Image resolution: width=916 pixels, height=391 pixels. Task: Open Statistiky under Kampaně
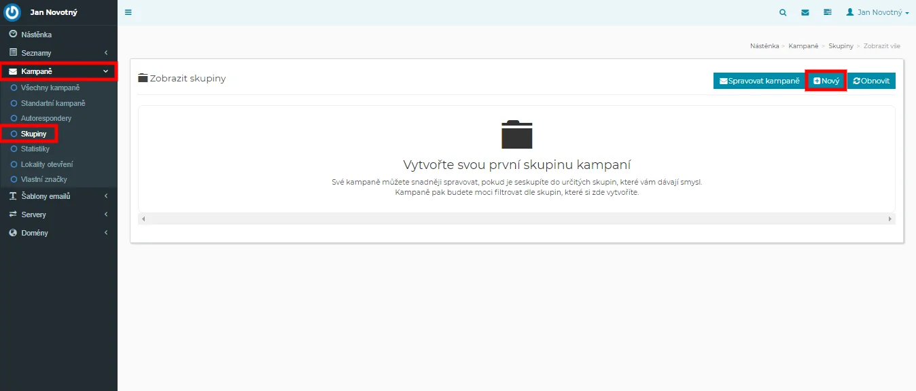pyautogui.click(x=35, y=149)
